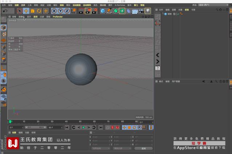
Task: Click the preview range slider bar
Action: click(x=36, y=128)
